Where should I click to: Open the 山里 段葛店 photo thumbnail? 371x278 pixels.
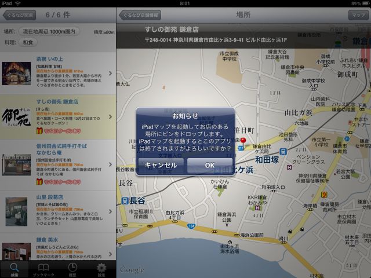[16, 212]
